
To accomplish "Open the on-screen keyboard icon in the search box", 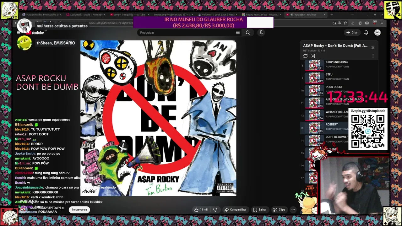I will point(238,32).
